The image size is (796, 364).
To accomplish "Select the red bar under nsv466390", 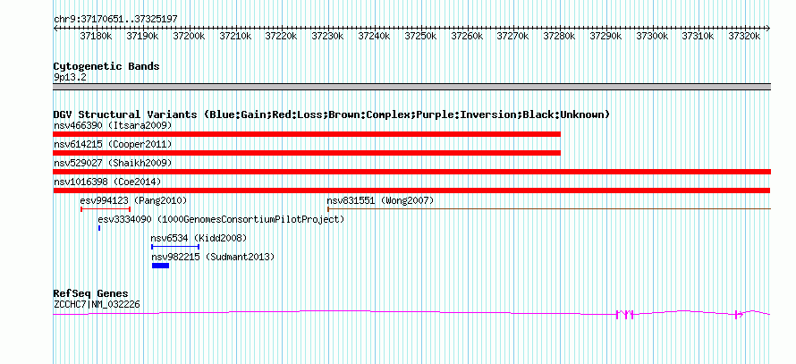I will coord(307,134).
